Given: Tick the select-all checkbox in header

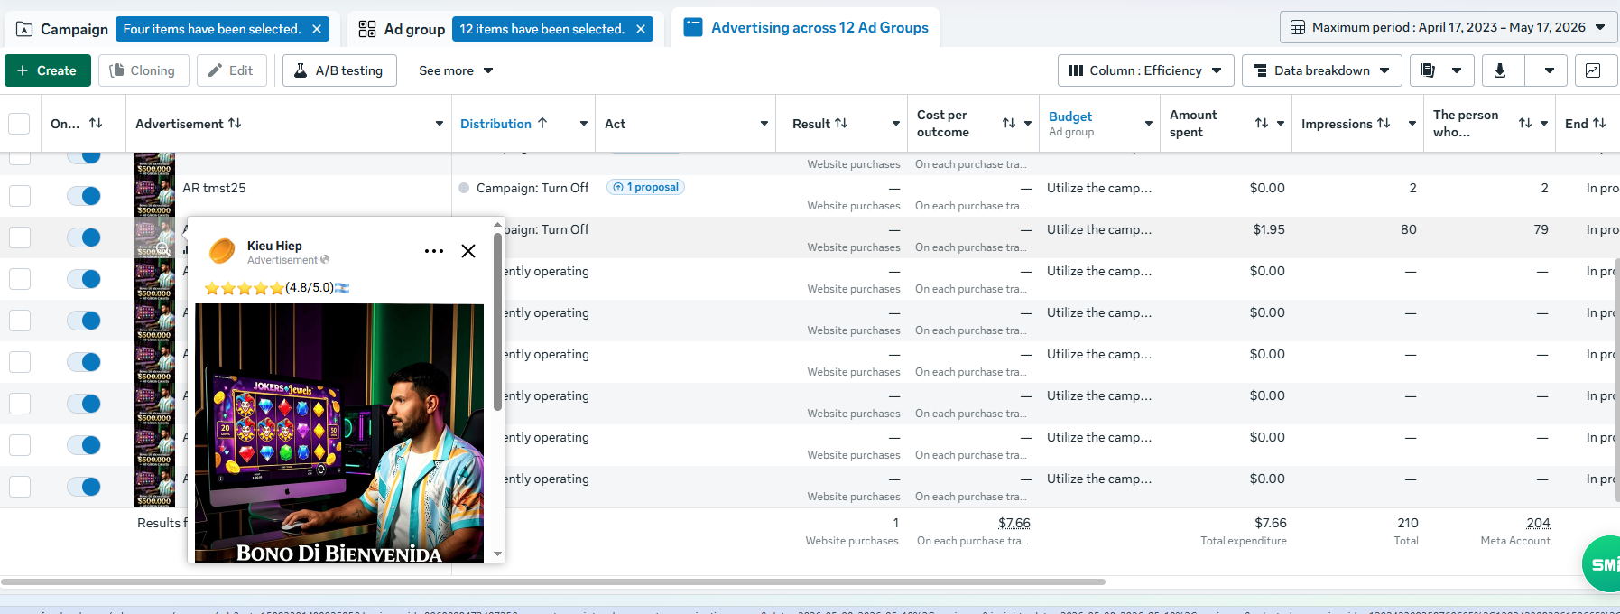Looking at the screenshot, I should pyautogui.click(x=19, y=124).
